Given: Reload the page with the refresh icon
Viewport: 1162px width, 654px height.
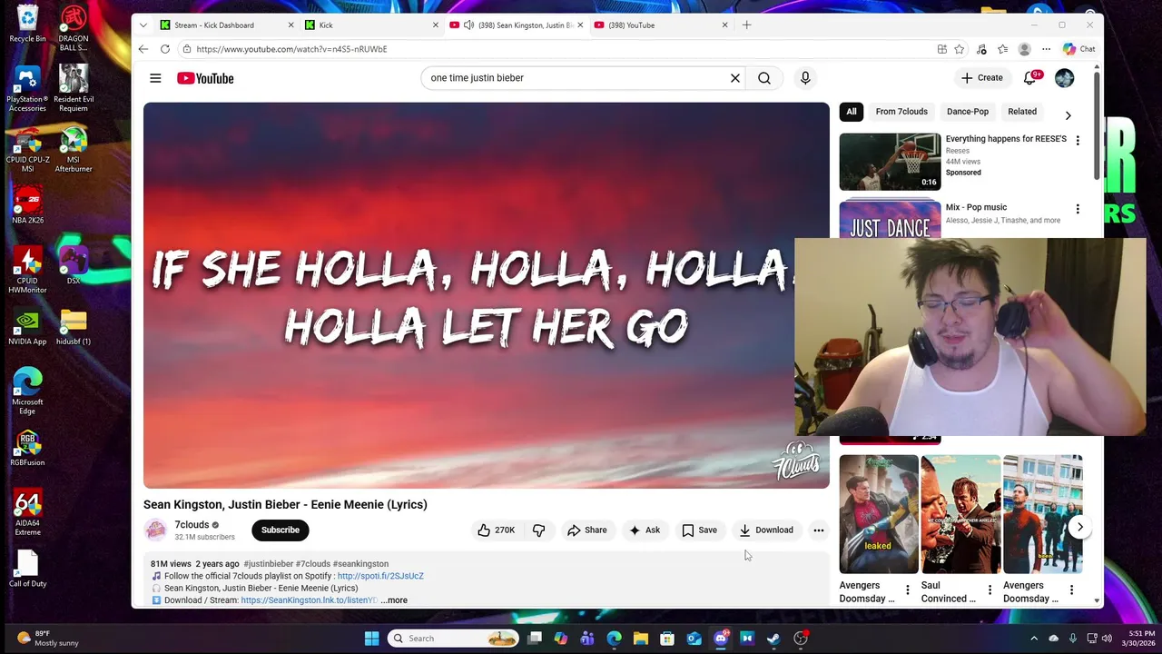Looking at the screenshot, I should (165, 49).
